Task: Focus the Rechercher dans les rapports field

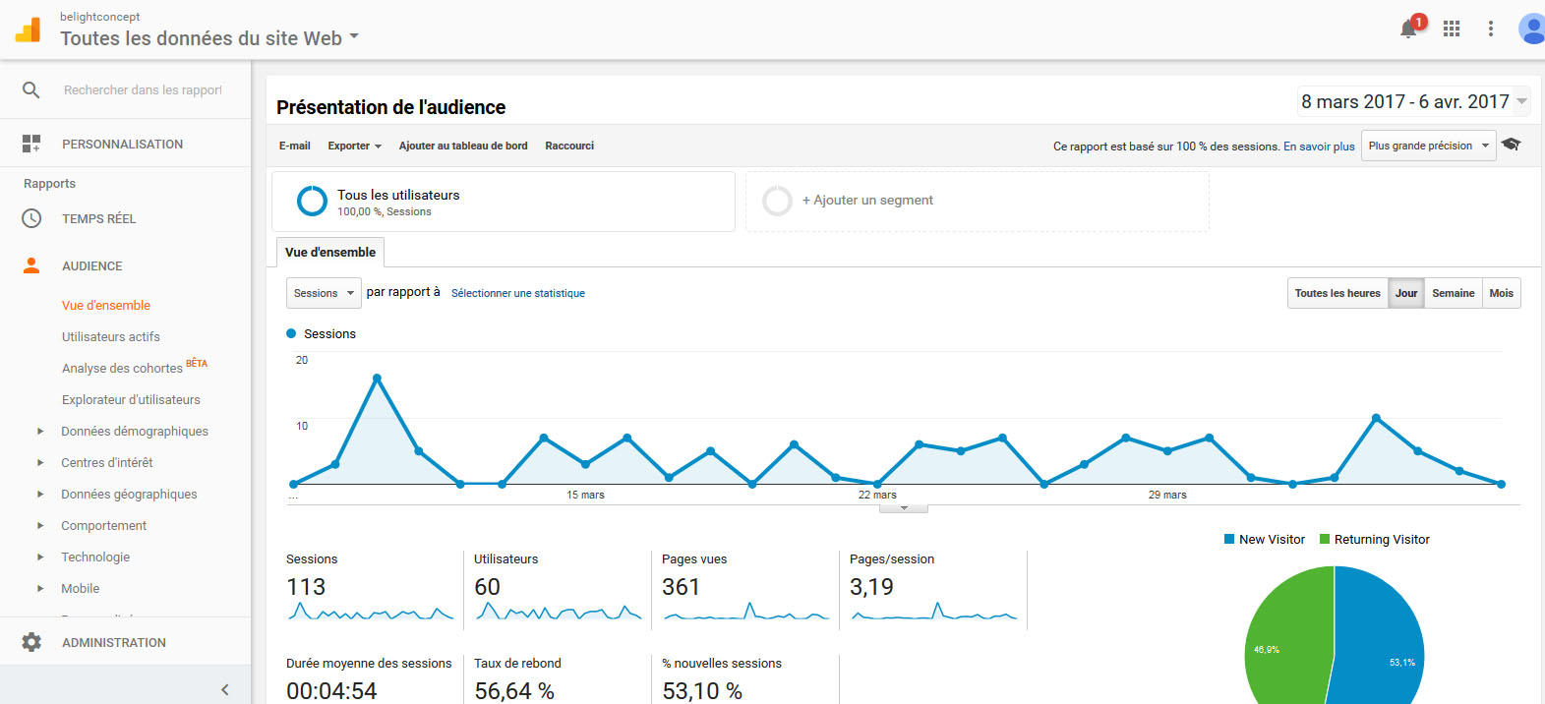Action: tap(143, 89)
